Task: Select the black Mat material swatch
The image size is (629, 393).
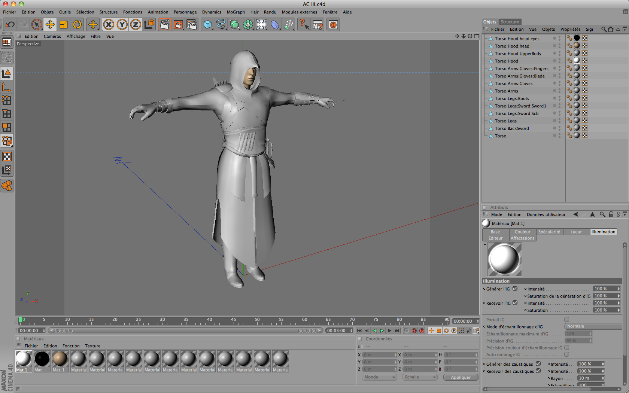Action: tap(42, 359)
